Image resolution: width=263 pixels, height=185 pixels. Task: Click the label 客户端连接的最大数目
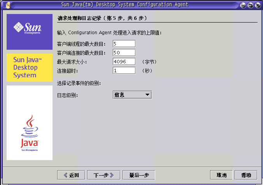[81, 53]
